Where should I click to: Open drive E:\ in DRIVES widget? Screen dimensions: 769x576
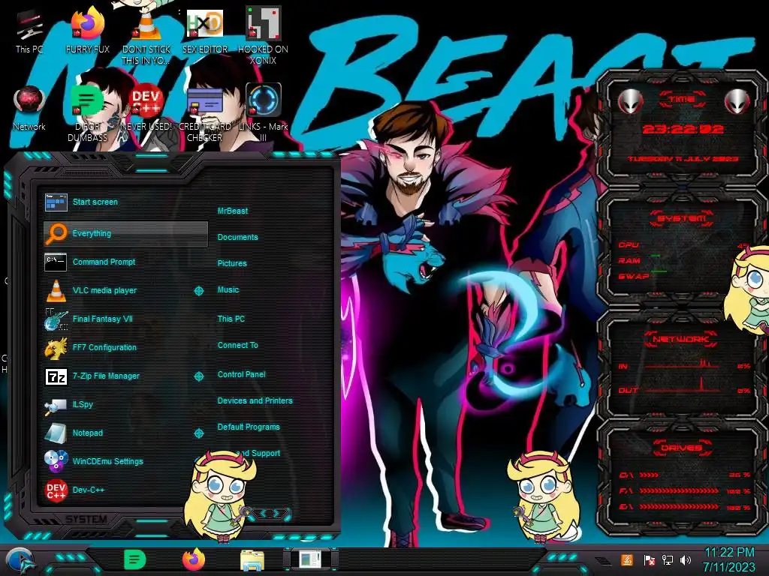685,507
